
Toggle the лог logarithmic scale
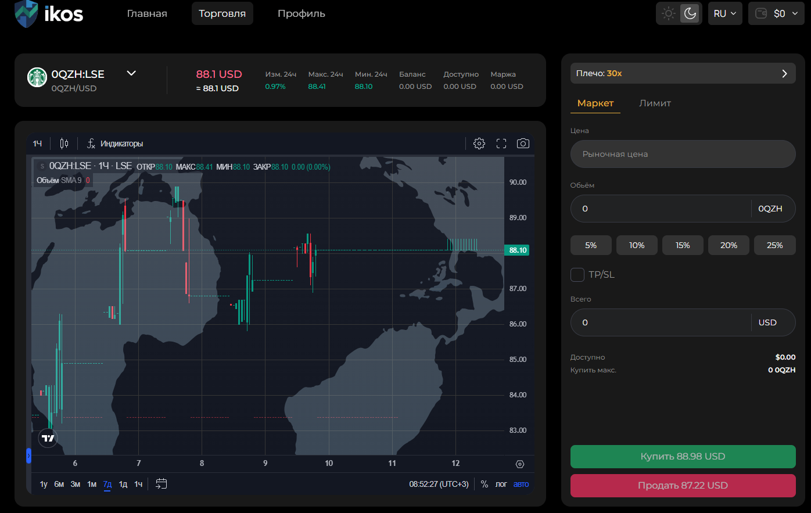click(x=501, y=484)
